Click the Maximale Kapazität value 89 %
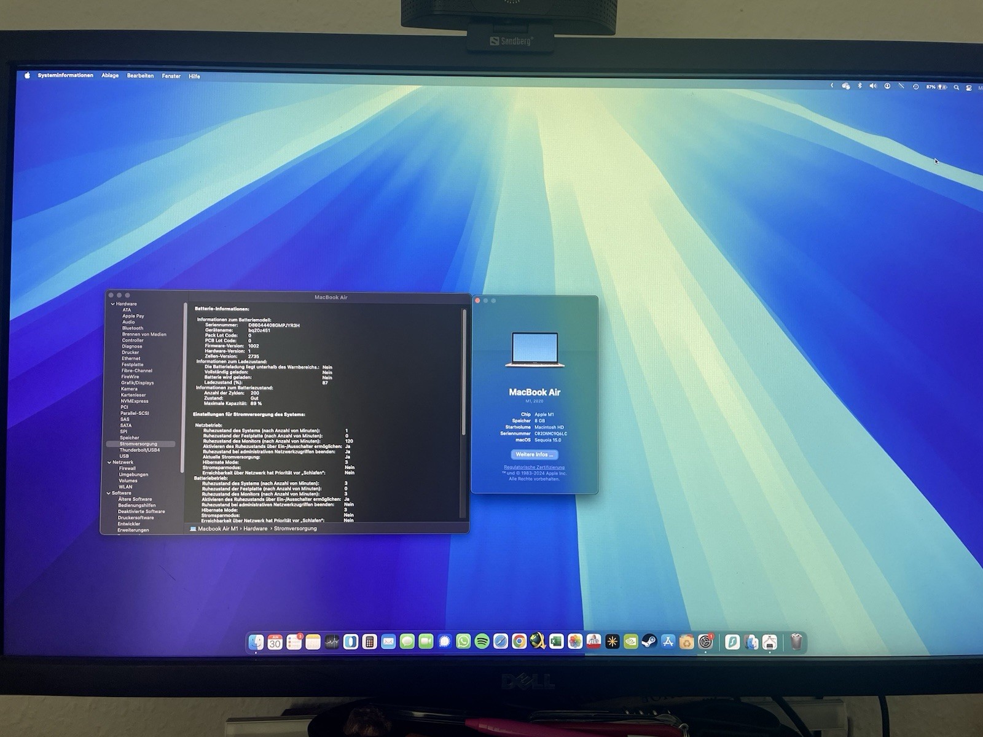 tap(256, 404)
